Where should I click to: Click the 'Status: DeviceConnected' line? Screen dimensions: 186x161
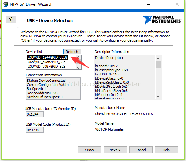(x=46, y=80)
